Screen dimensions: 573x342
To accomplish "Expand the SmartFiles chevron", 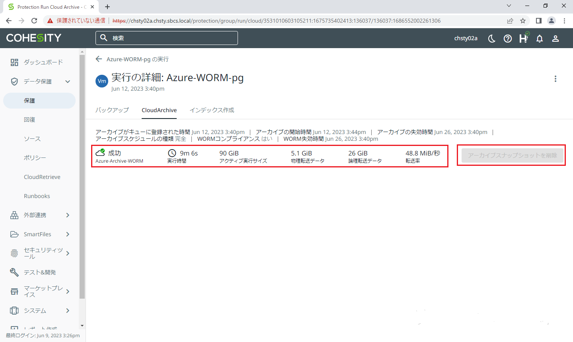I will (x=68, y=234).
